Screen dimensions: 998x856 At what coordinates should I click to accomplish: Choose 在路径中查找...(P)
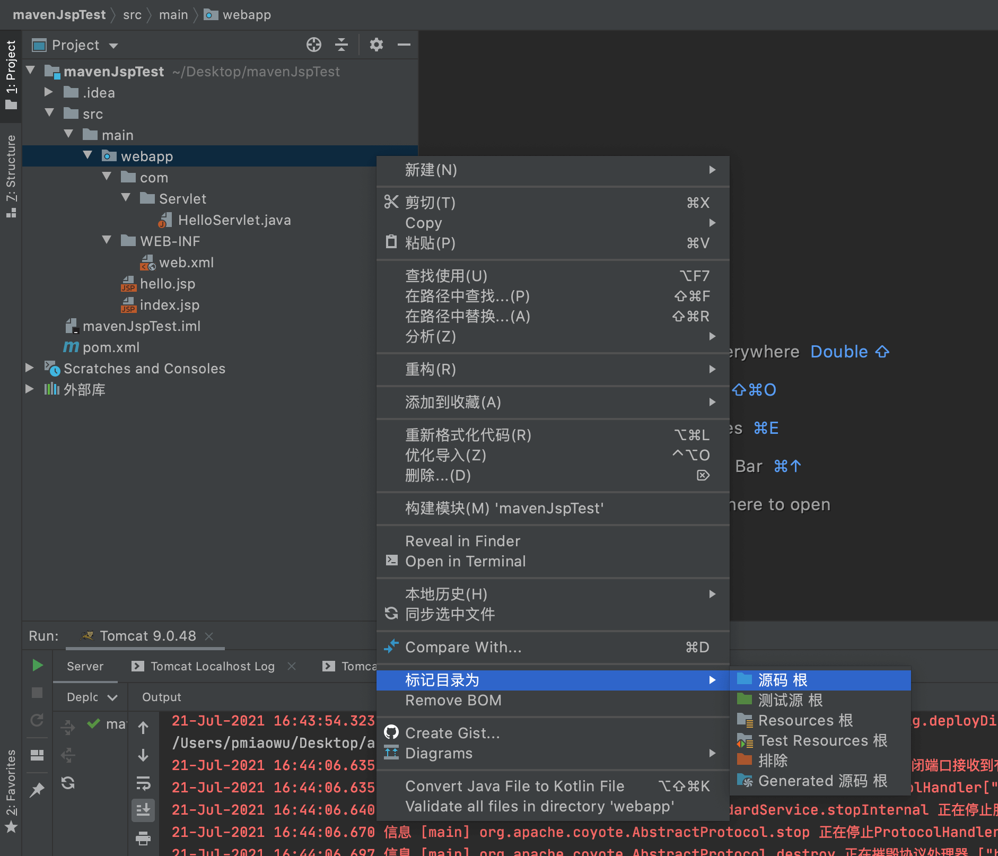553,296
